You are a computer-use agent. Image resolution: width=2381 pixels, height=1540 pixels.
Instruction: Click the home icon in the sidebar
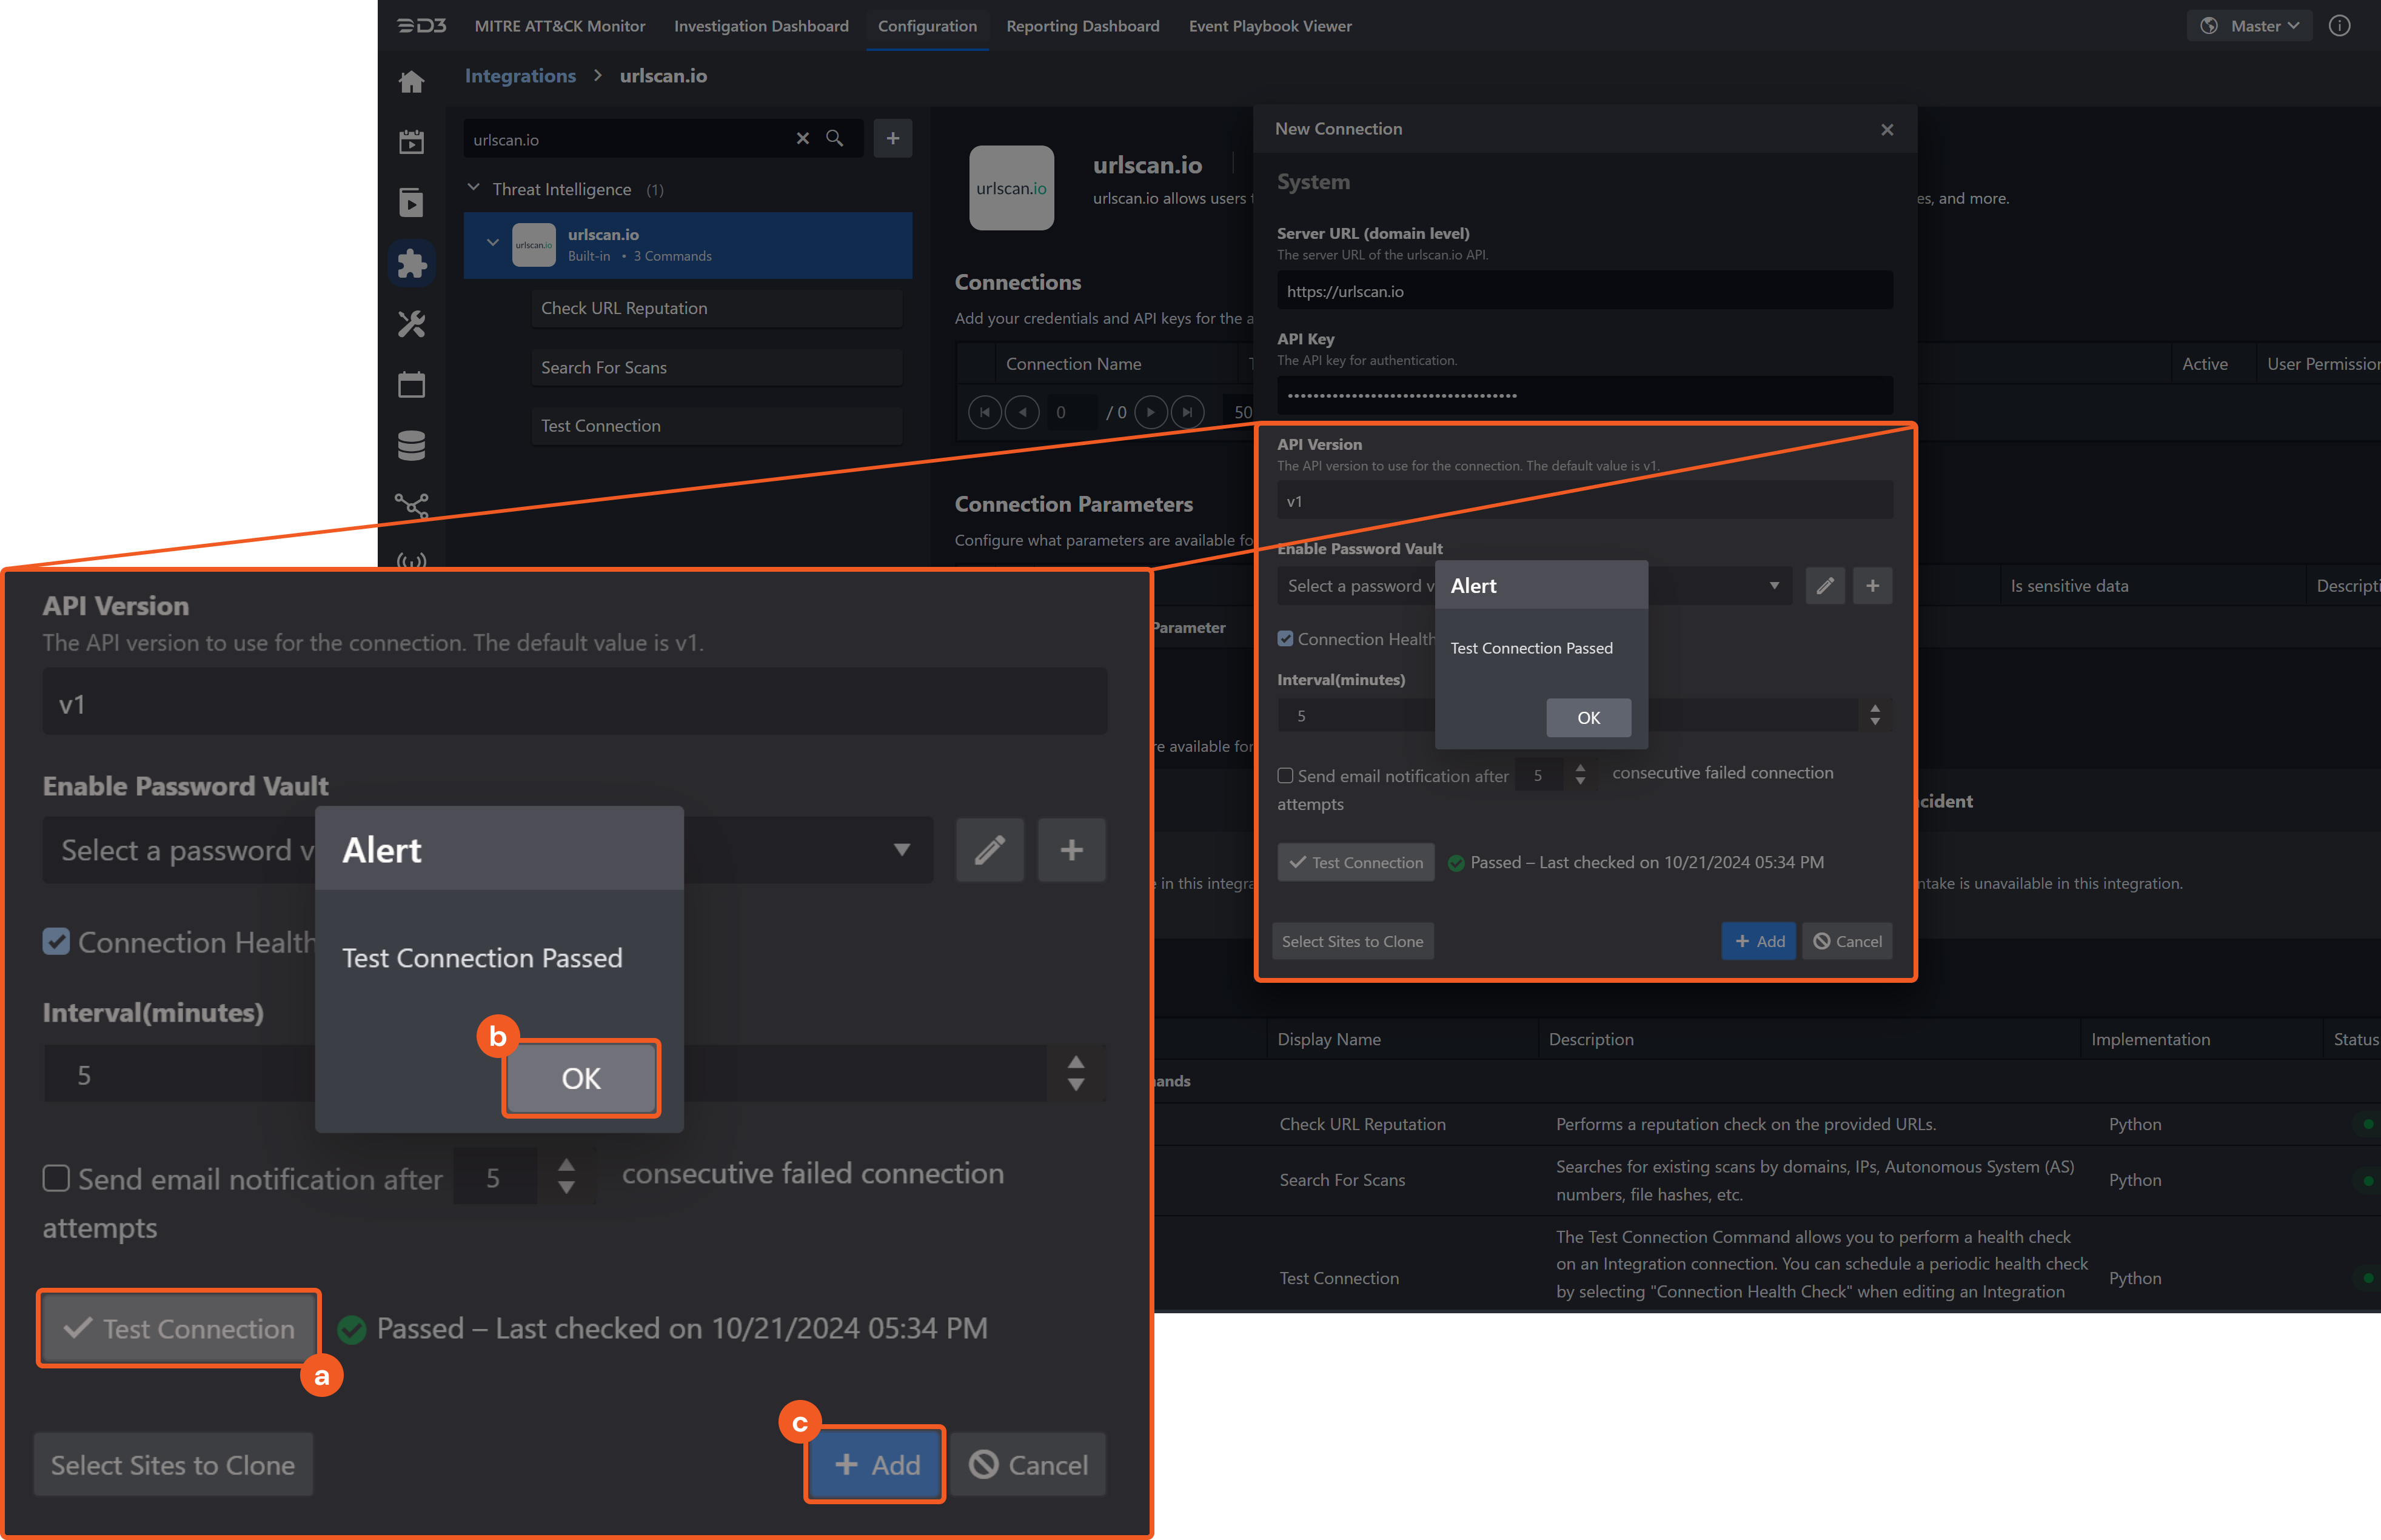coord(411,82)
